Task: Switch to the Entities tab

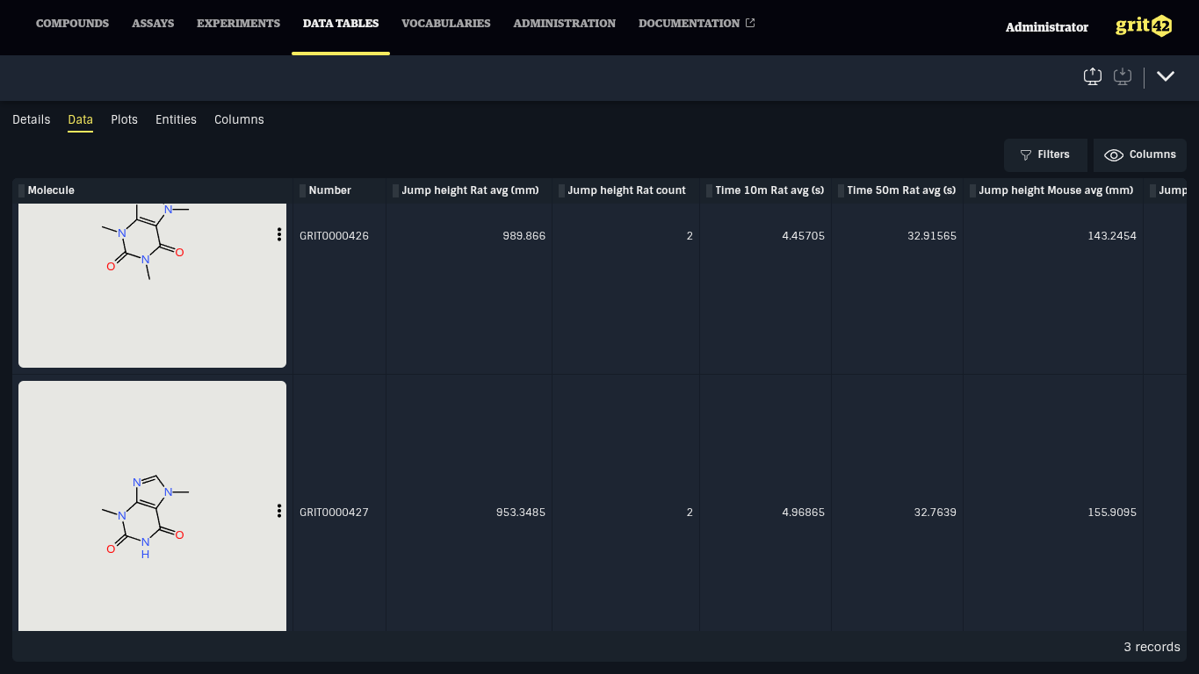Action: click(x=176, y=119)
